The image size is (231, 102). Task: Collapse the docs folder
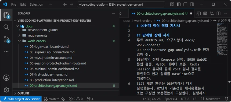pyautogui.click(x=17, y=26)
